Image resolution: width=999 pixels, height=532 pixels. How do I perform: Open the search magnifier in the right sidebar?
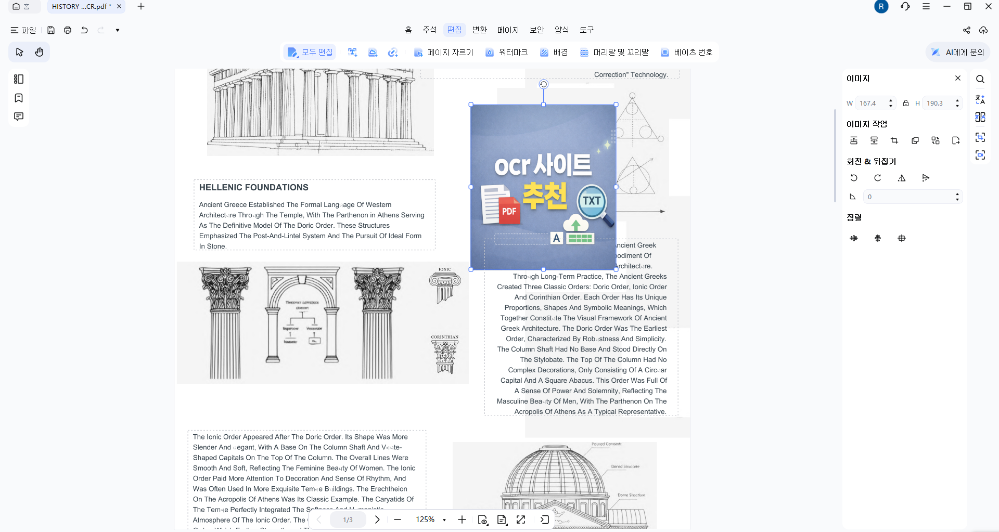(980, 79)
